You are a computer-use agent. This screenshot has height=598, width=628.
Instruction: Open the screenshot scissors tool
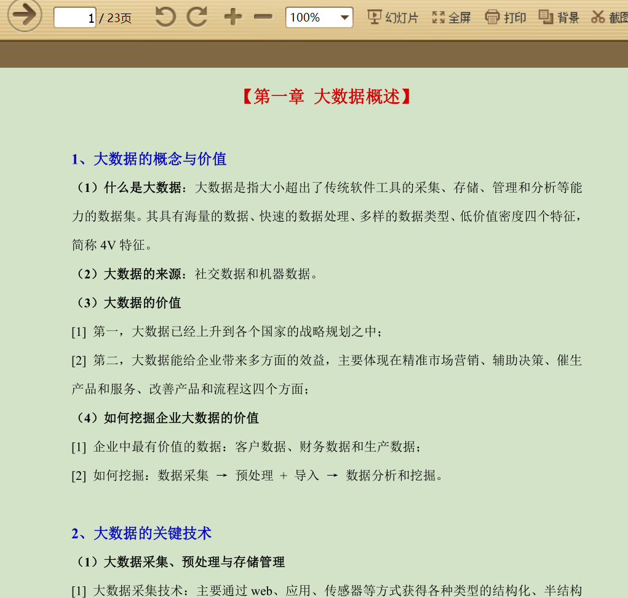(609, 18)
